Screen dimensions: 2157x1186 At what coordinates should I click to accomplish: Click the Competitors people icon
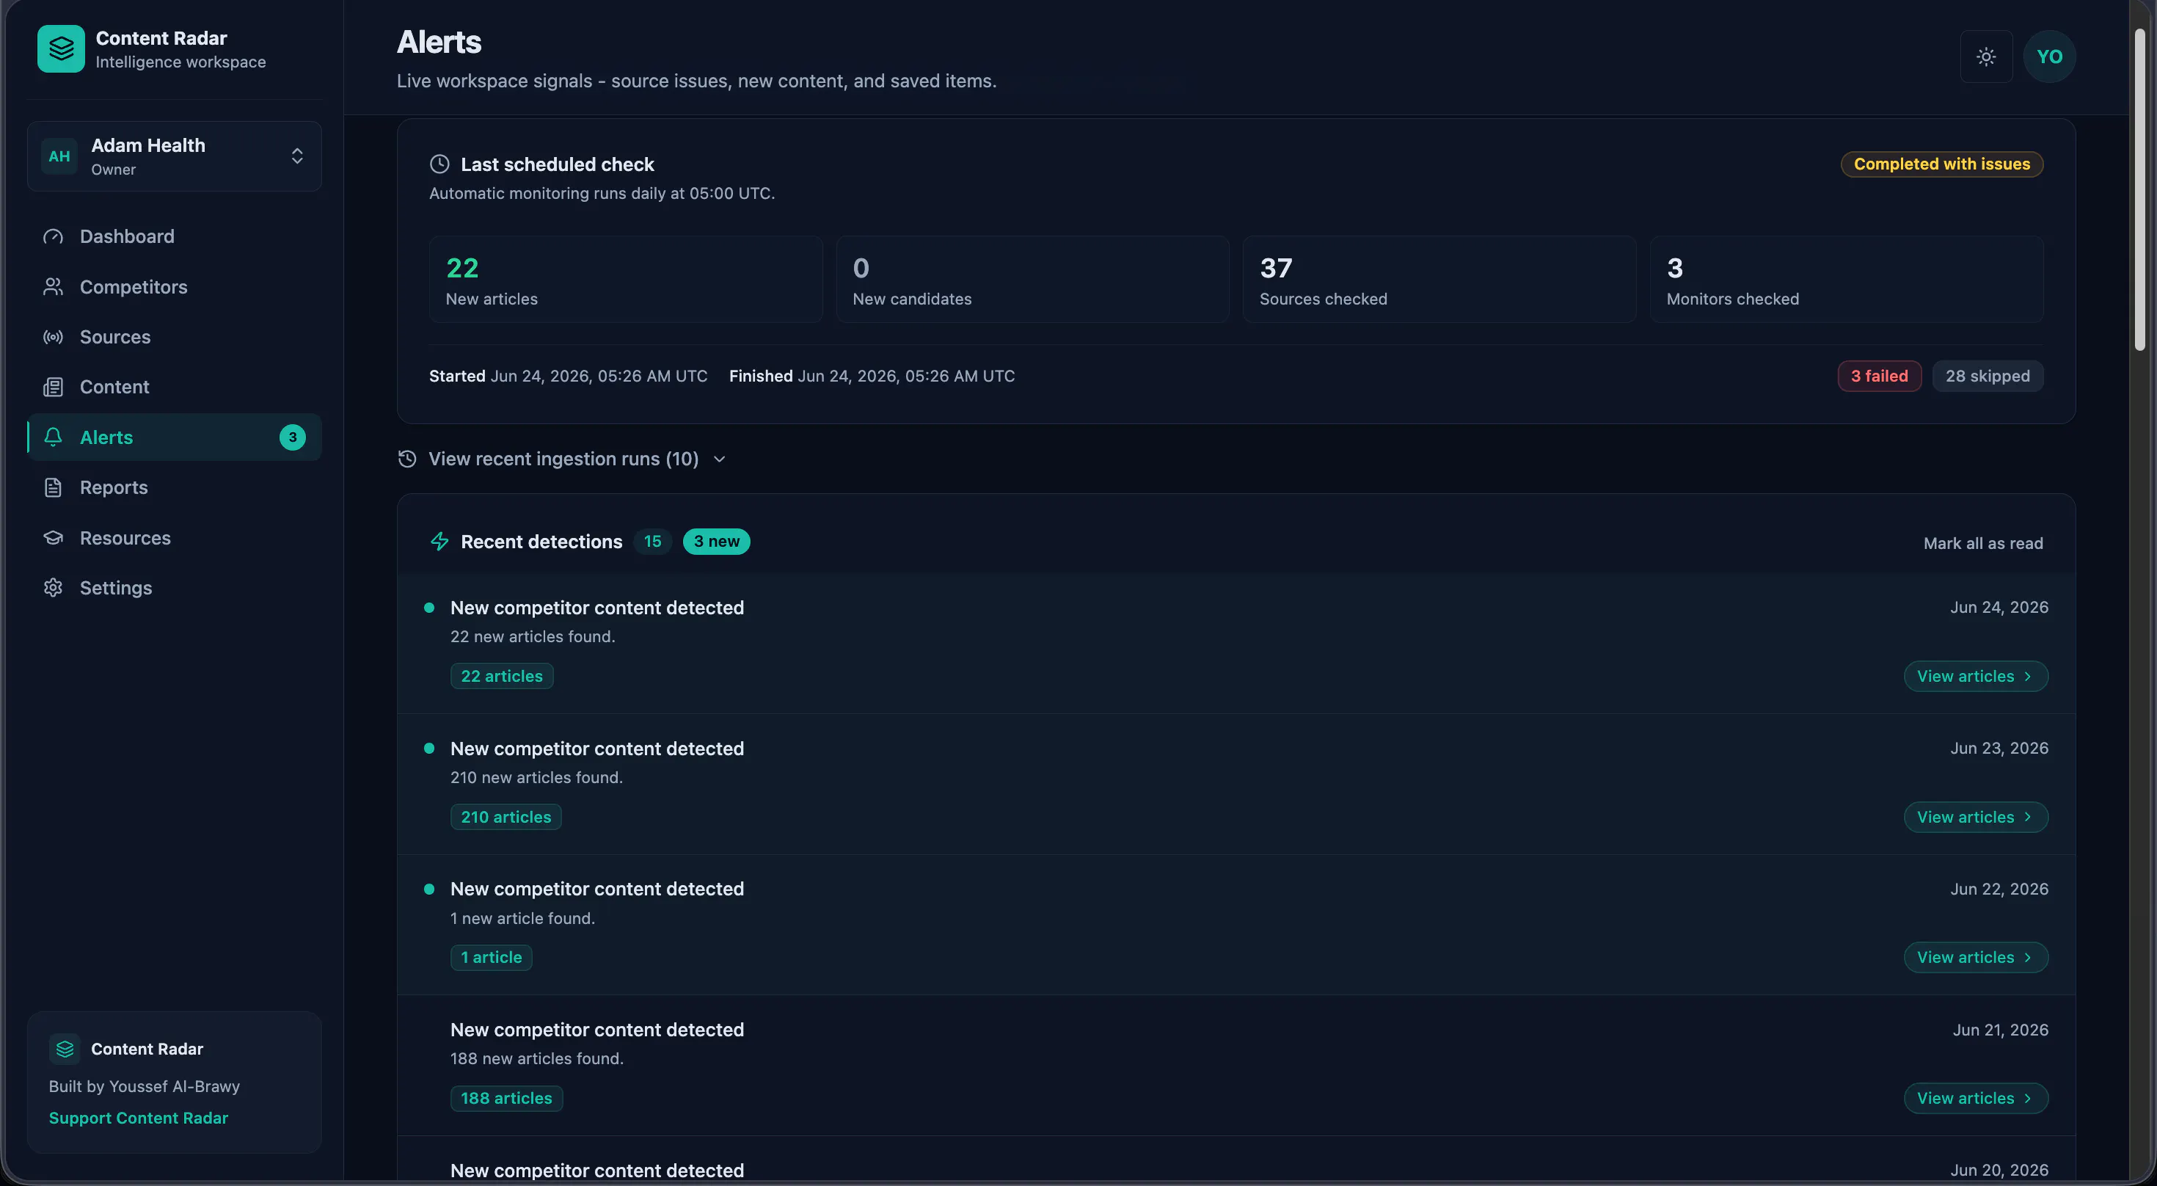pyautogui.click(x=54, y=286)
